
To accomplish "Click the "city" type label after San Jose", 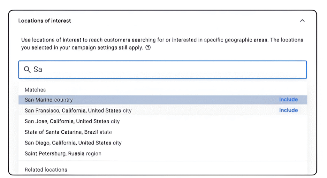I will point(115,121).
